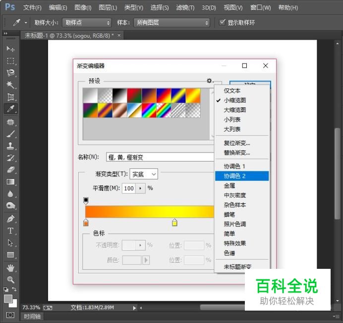Open the 渐变类型 实底 dropdown

144,174
